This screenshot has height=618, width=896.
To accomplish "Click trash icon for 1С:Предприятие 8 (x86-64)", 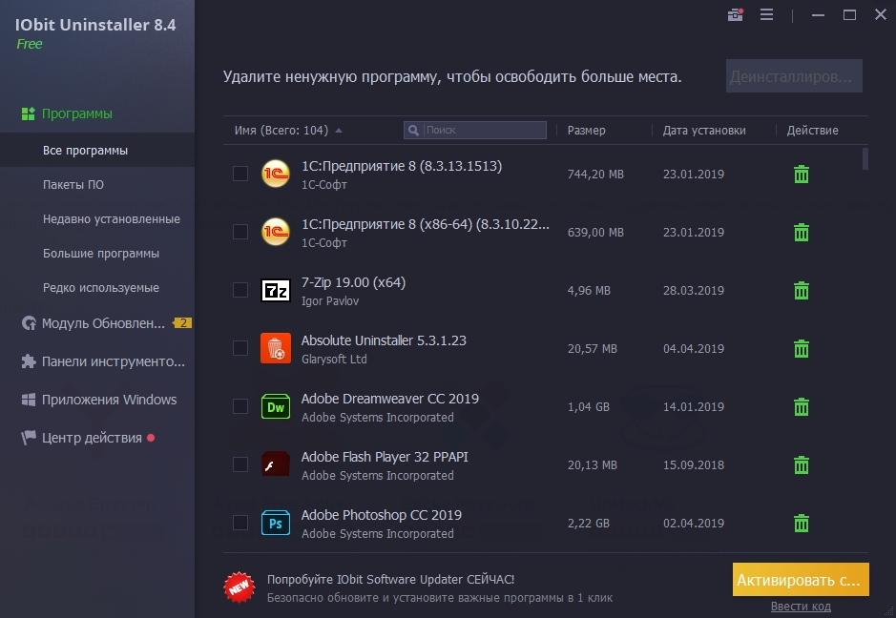I will point(802,233).
